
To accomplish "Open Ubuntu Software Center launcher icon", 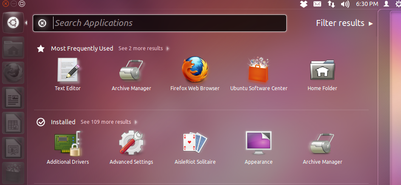I will (13, 173).
